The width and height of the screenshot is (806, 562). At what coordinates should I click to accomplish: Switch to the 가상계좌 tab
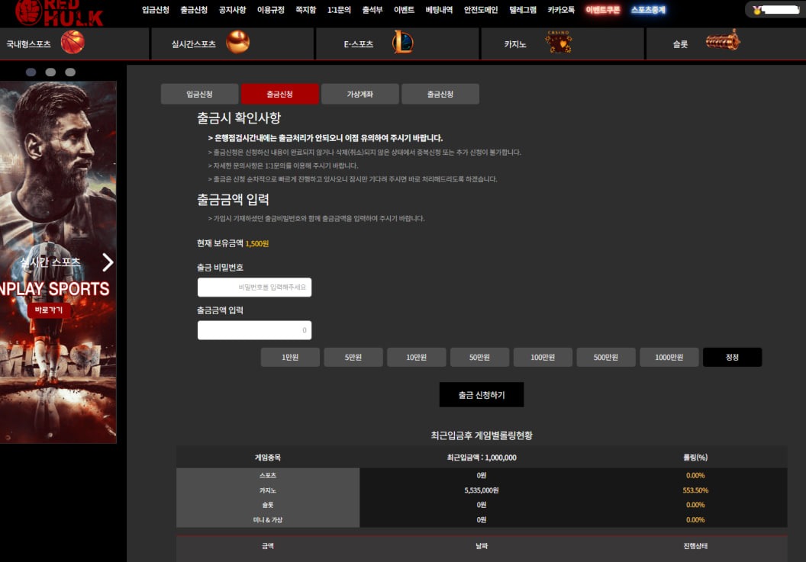(x=359, y=94)
